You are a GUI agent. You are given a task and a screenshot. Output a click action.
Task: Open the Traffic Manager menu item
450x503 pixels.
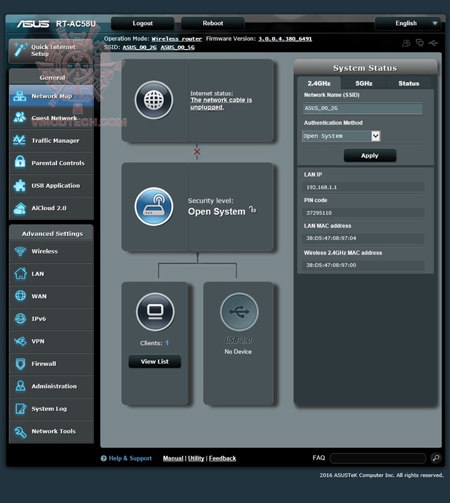tap(51, 141)
